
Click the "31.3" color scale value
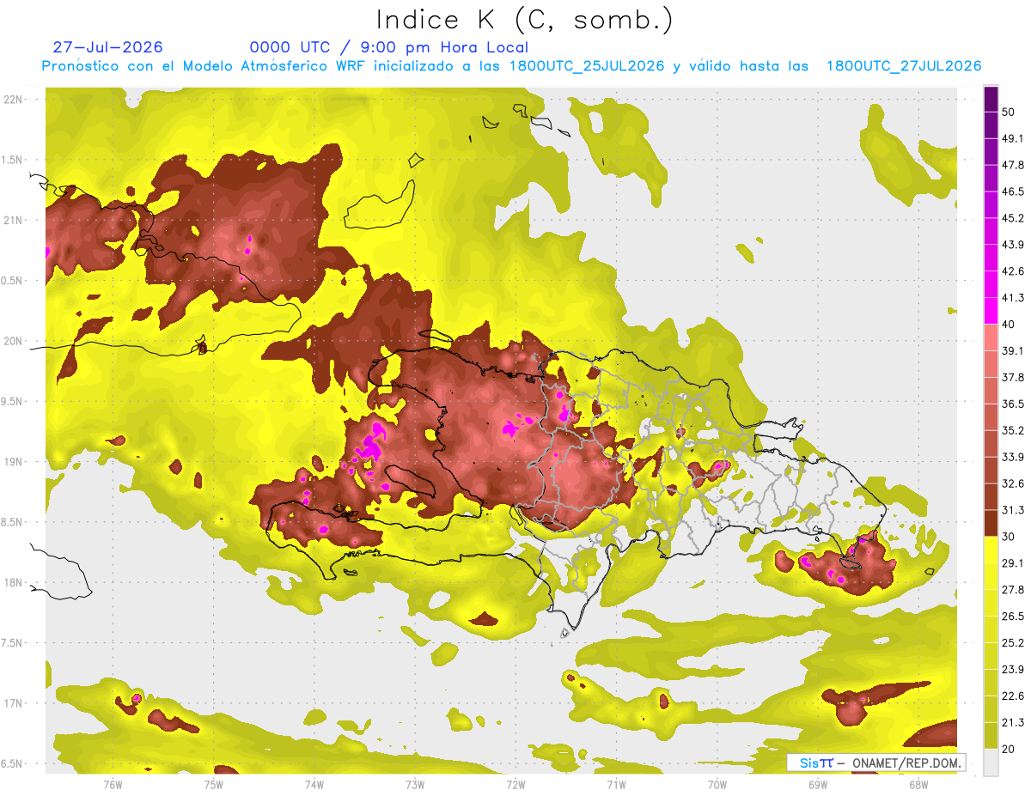[1013, 510]
